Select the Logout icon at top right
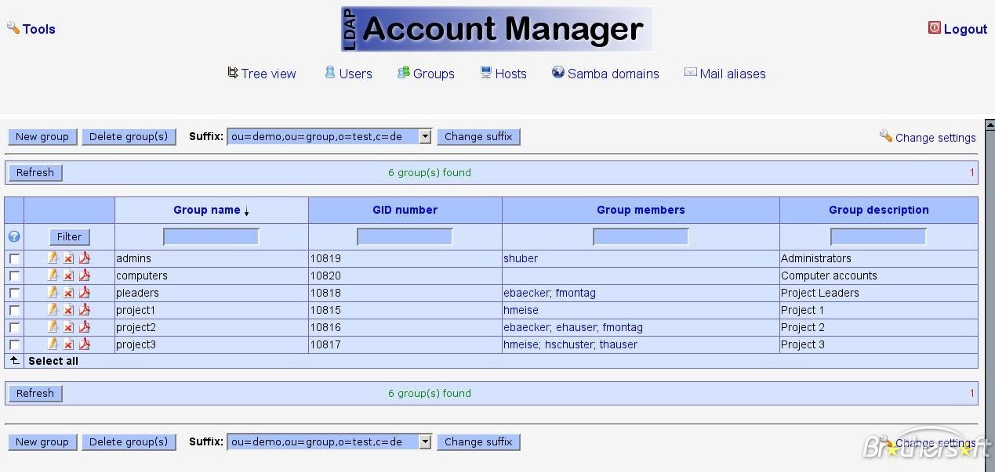 click(934, 27)
